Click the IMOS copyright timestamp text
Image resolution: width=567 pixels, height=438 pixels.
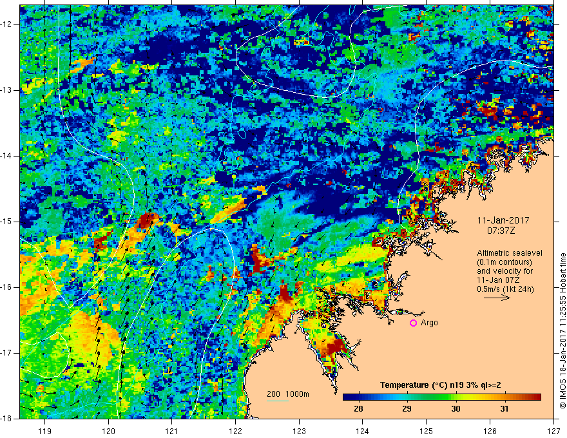click(x=562, y=330)
